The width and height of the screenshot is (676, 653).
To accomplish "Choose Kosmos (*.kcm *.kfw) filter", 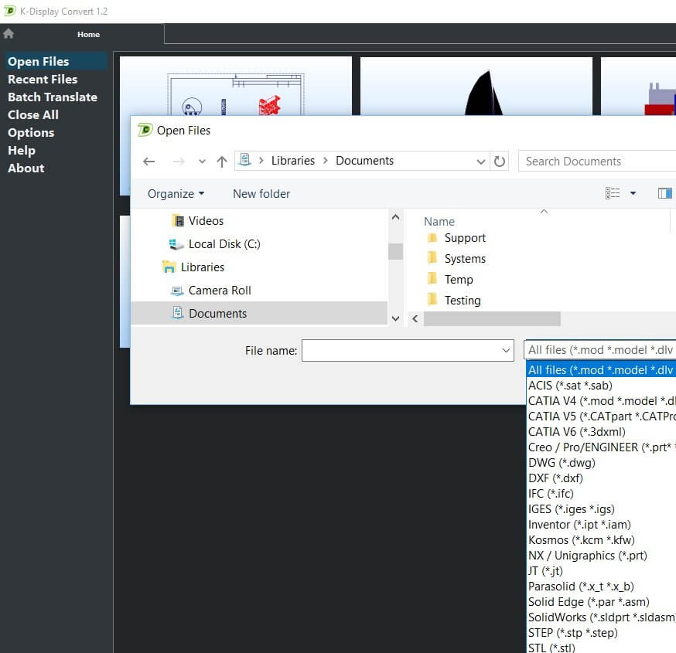I will click(582, 541).
